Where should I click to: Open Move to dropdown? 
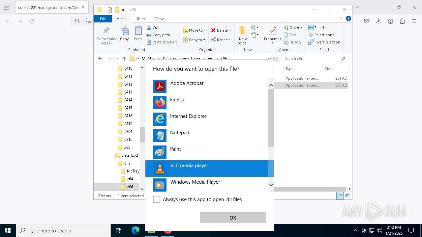point(195,30)
